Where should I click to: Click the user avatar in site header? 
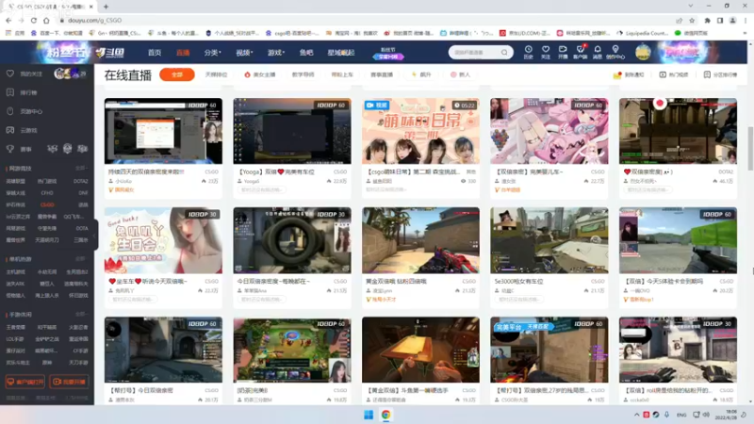pos(643,52)
